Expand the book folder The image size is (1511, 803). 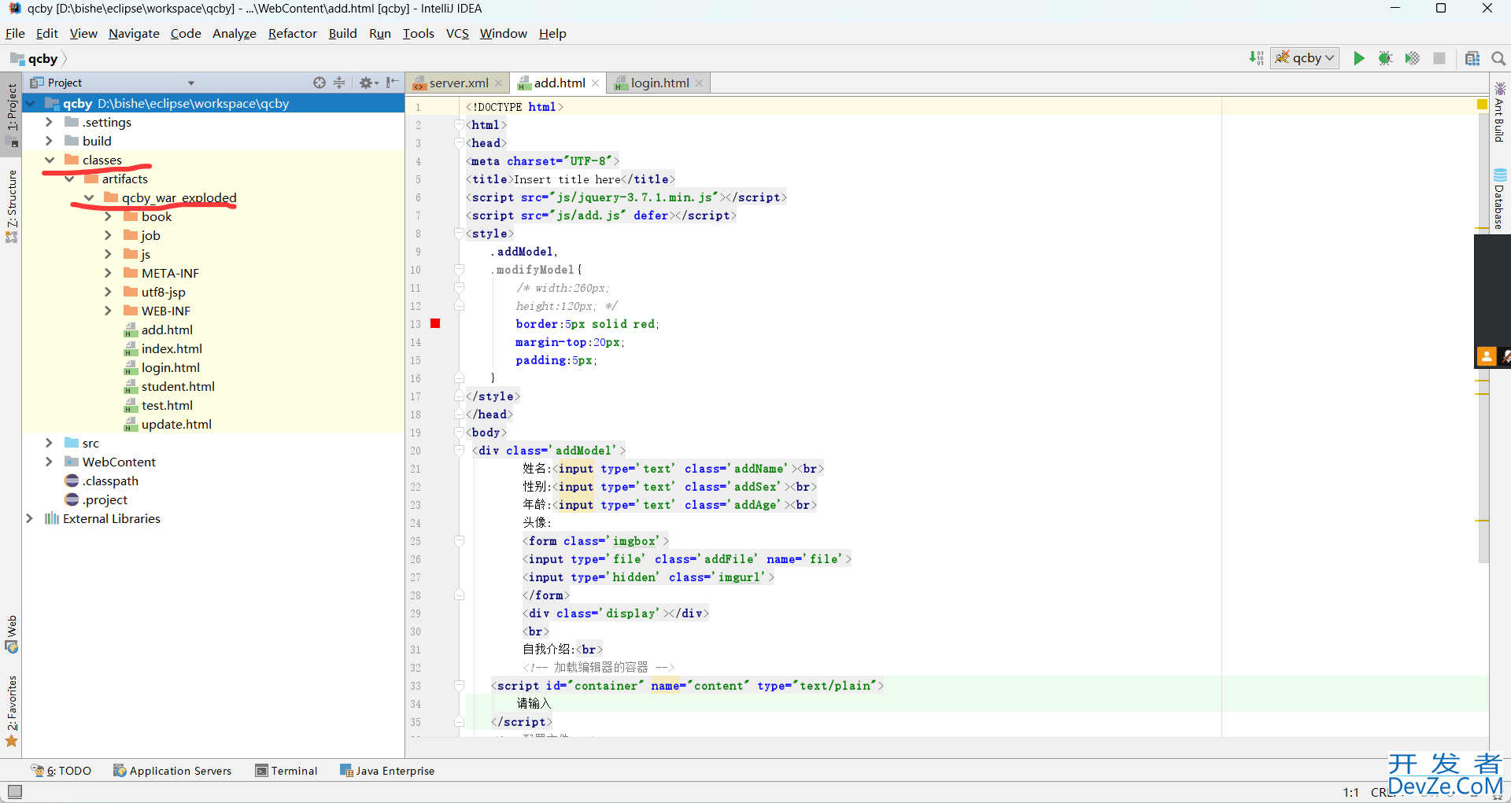pos(108,216)
